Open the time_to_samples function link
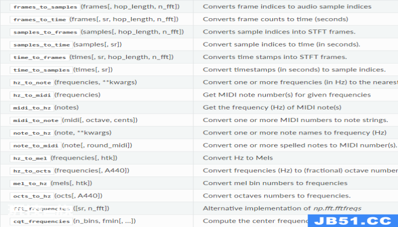Viewport: 398px width, 227px height. click(42, 70)
